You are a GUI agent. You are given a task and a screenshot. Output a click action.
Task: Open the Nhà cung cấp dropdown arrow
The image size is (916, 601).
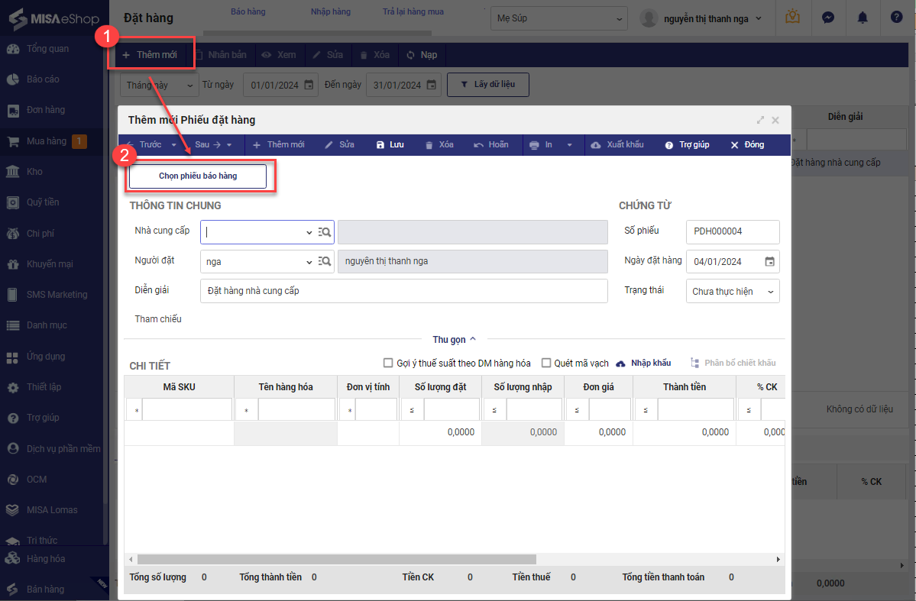(x=309, y=232)
